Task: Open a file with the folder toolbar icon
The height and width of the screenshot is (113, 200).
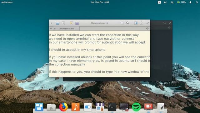Action: click(57, 23)
